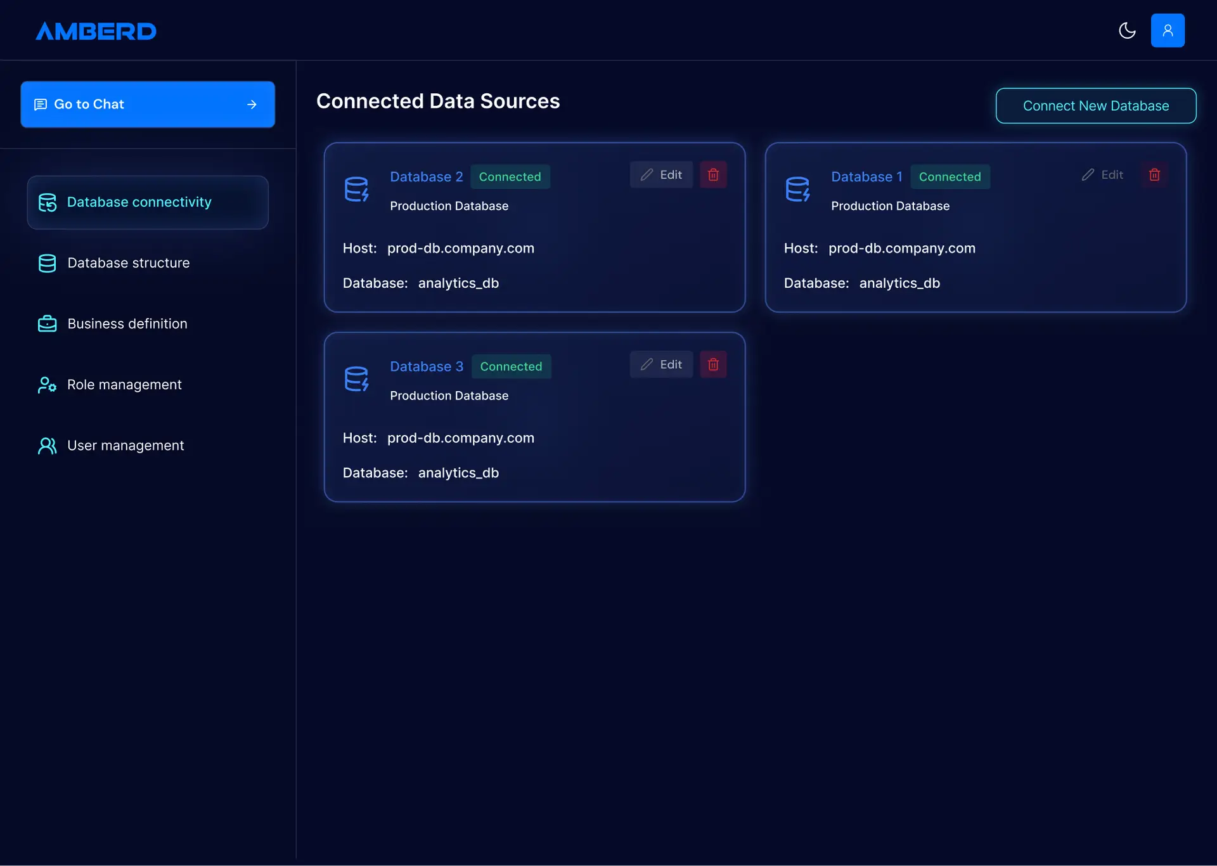1217x866 pixels.
Task: Open the user profile avatar button
Action: click(1167, 30)
